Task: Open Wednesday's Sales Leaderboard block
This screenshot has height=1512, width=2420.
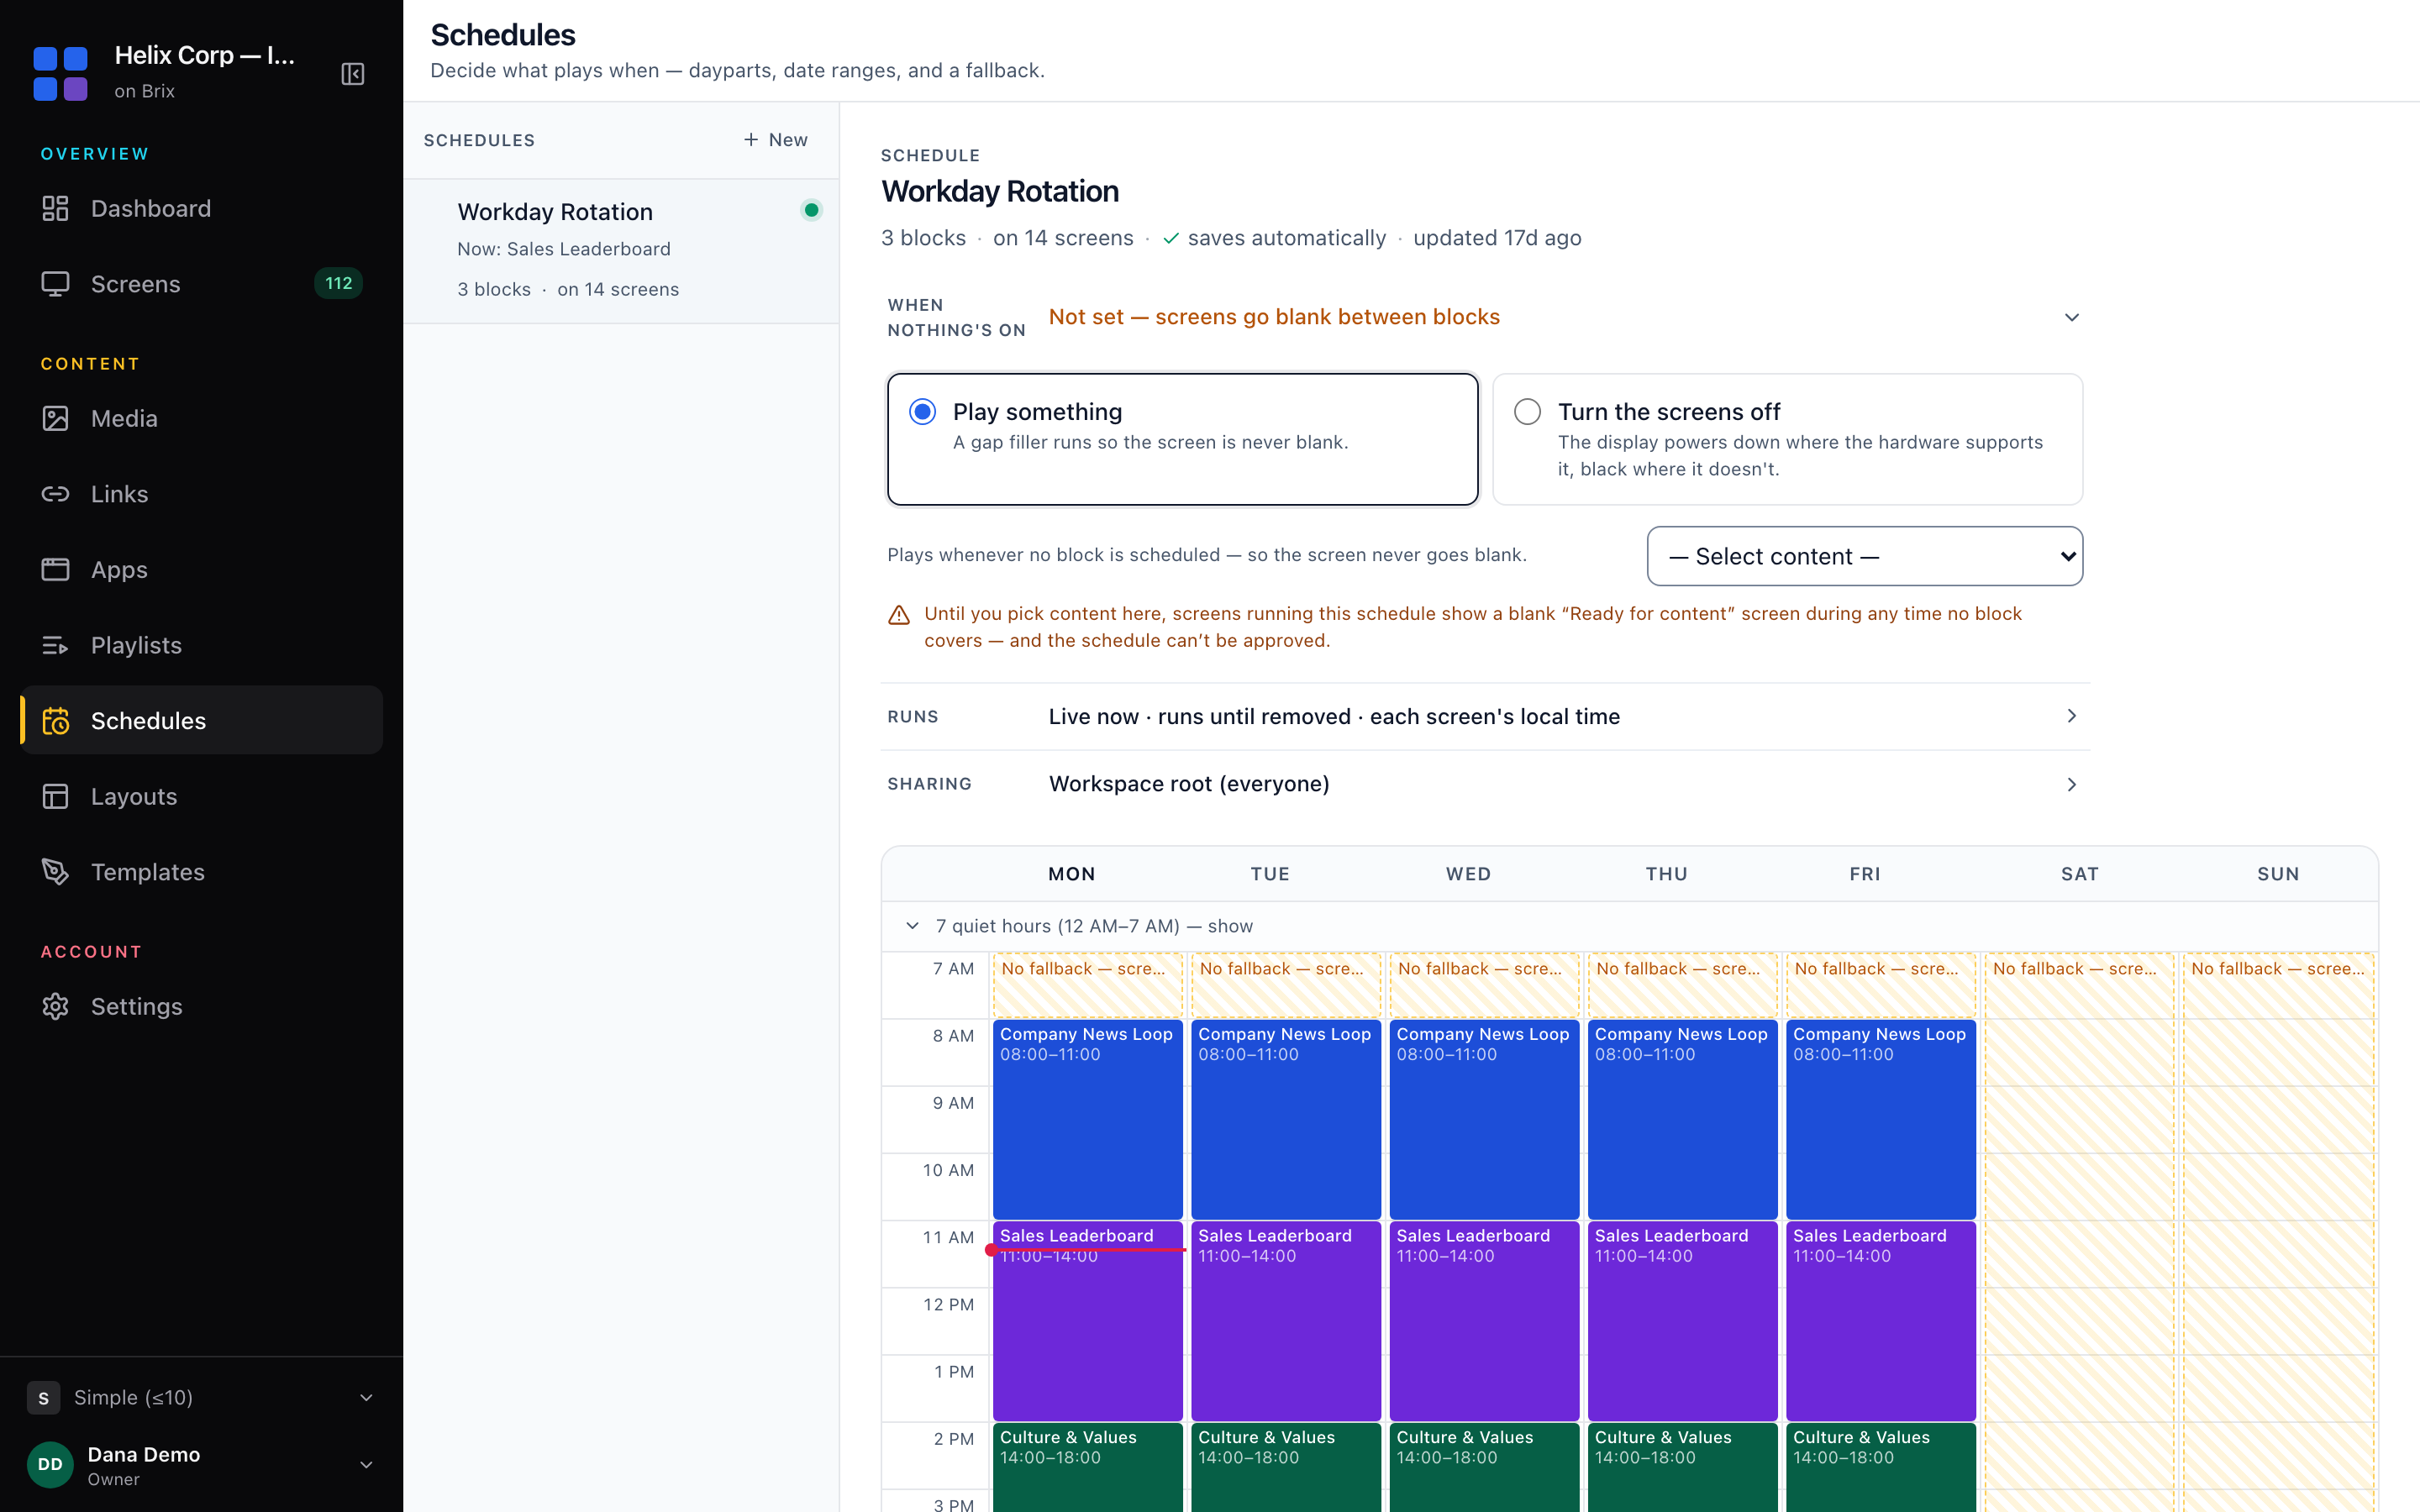Action: click(x=1484, y=1321)
